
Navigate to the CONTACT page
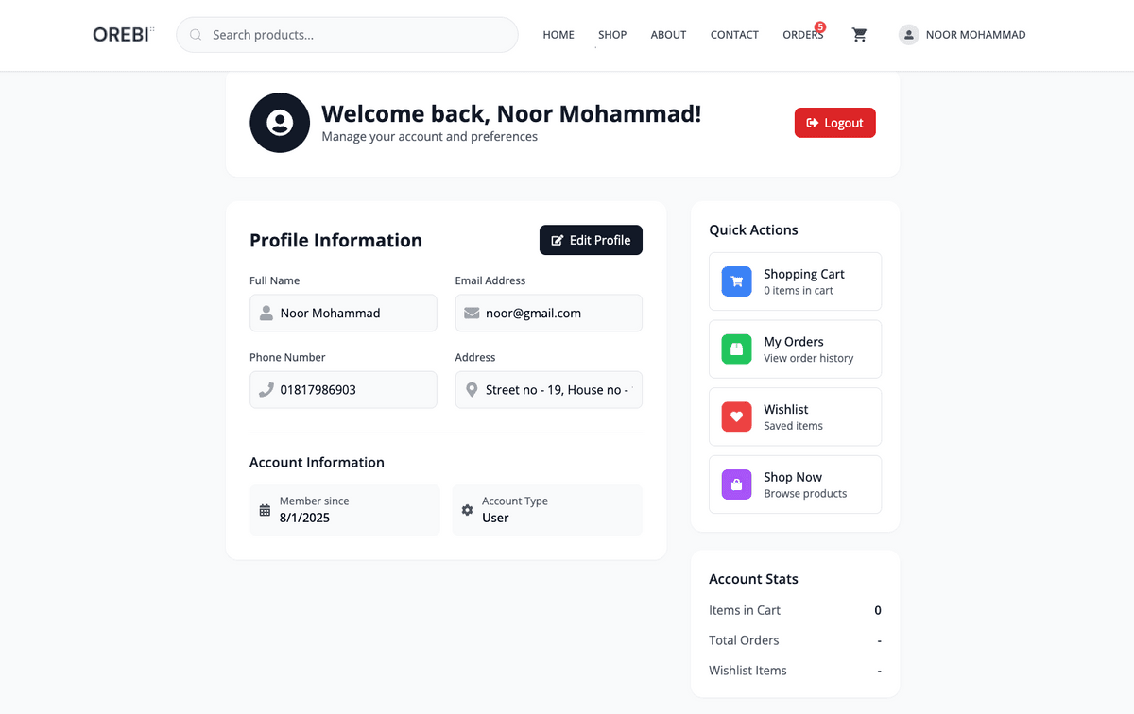(734, 35)
